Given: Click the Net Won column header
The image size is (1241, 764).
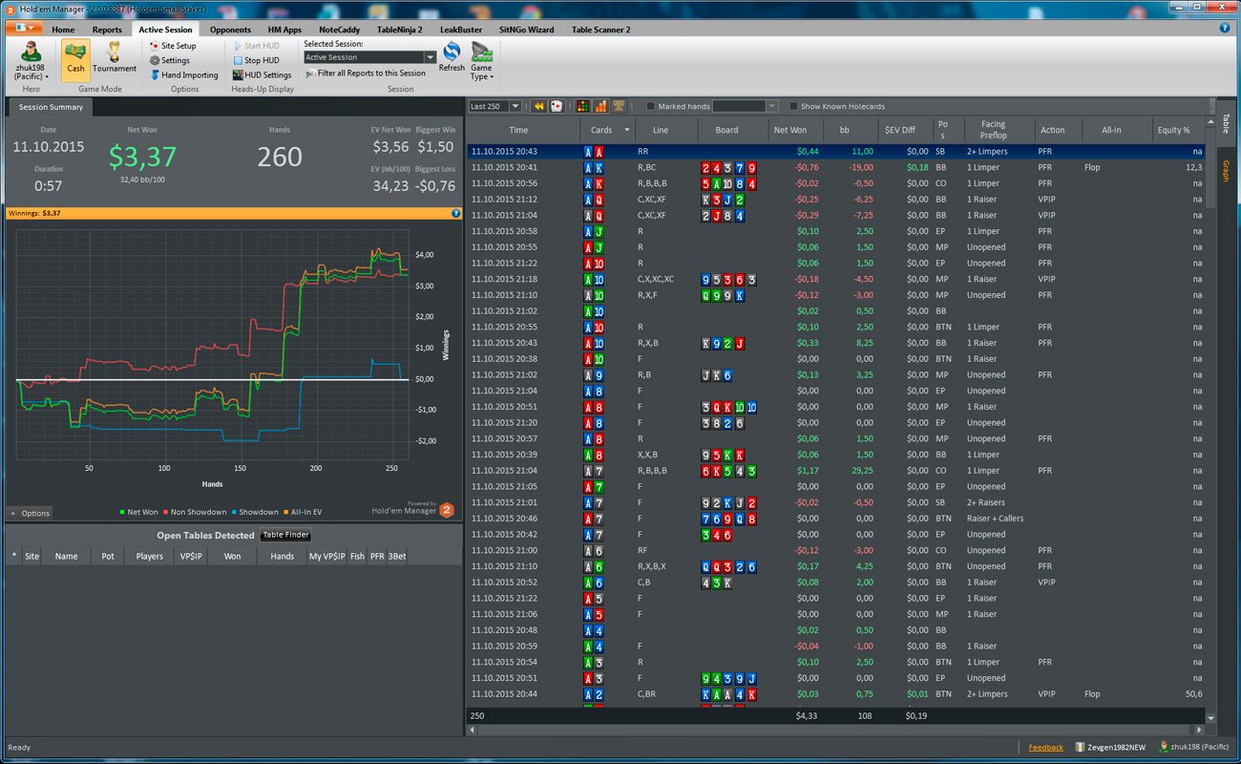Looking at the screenshot, I should pyautogui.click(x=789, y=130).
